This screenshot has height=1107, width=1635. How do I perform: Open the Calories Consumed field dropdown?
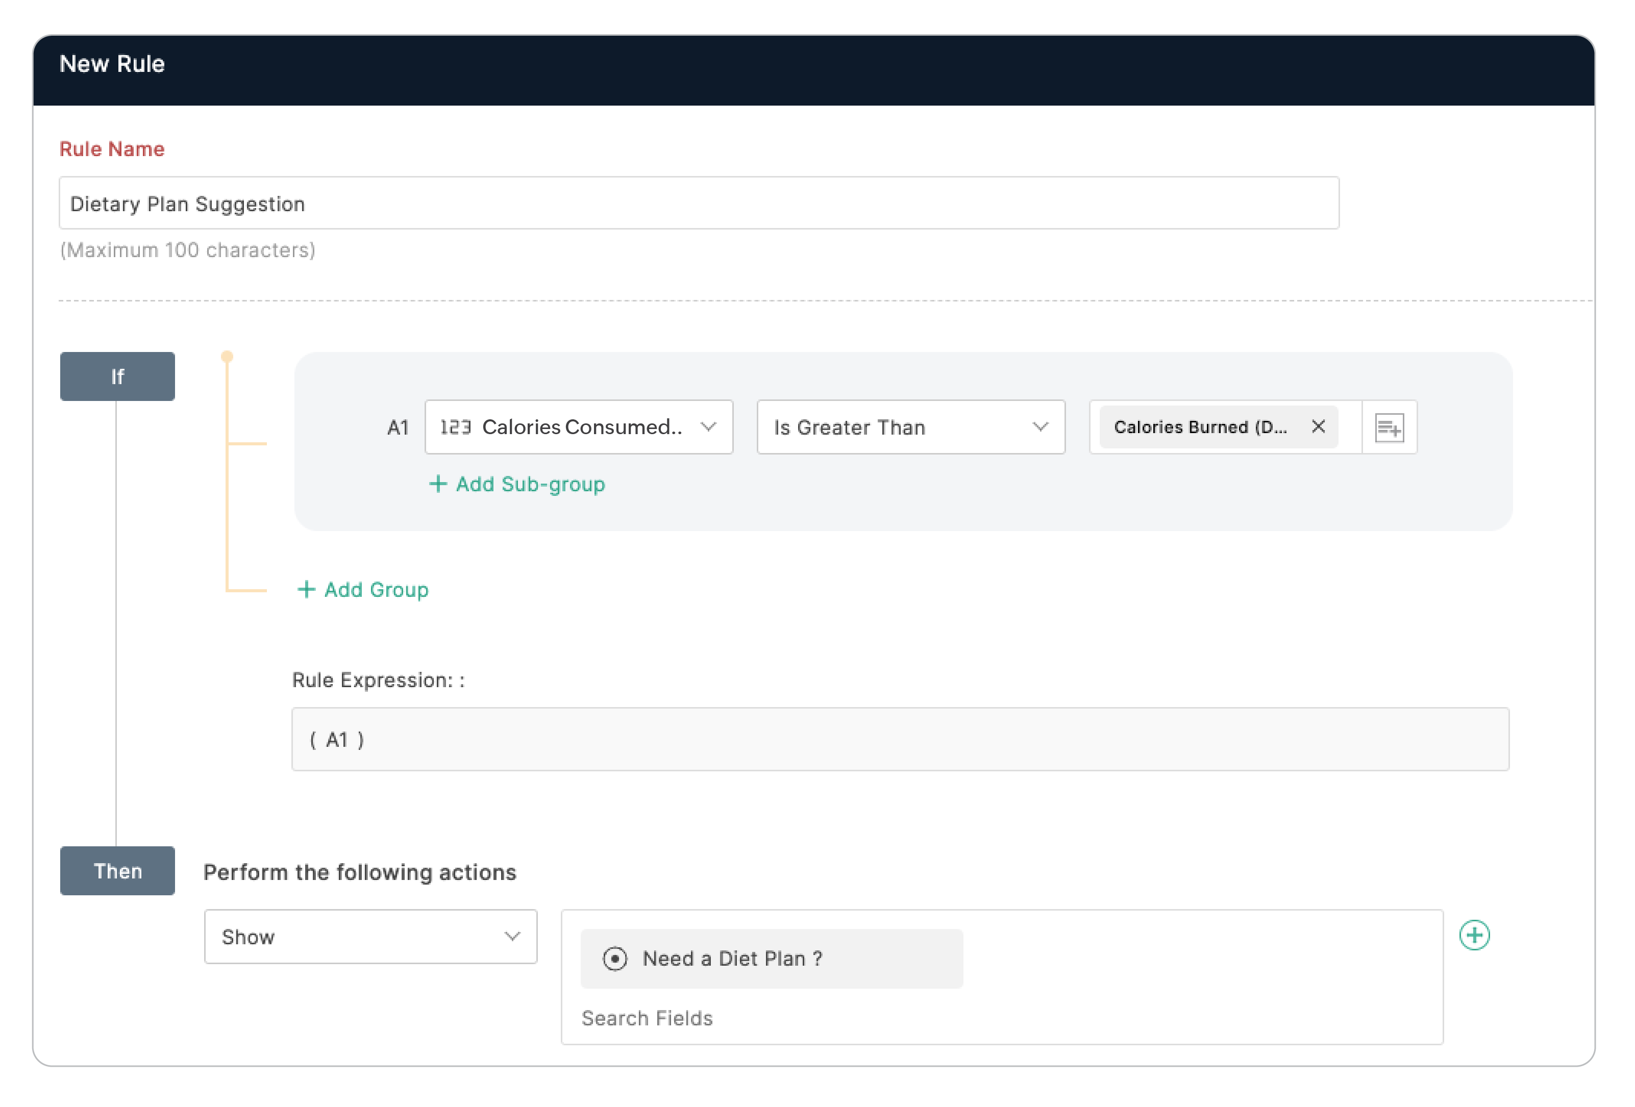578,427
